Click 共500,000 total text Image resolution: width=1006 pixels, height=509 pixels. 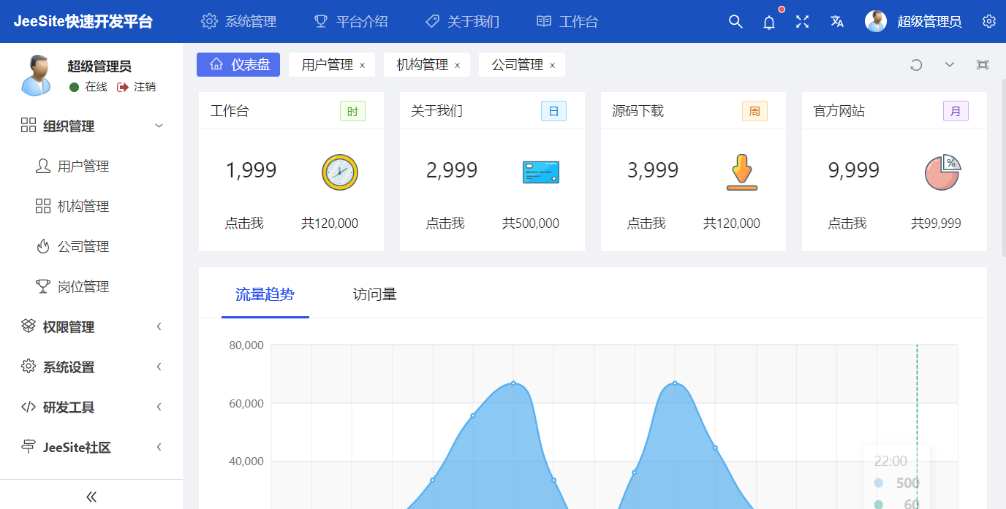click(x=531, y=223)
